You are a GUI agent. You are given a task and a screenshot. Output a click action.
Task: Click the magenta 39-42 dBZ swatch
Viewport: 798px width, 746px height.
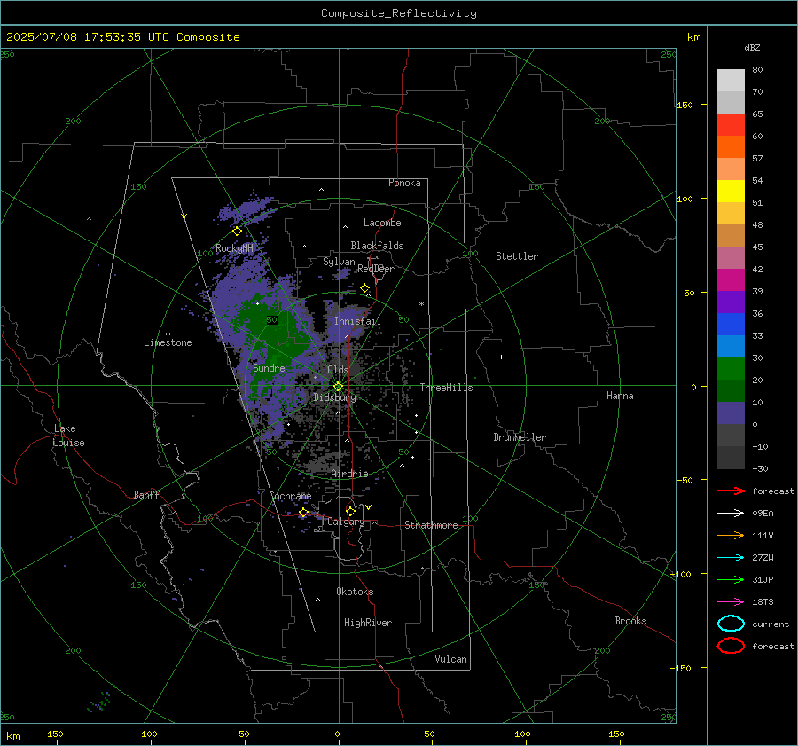click(x=731, y=279)
